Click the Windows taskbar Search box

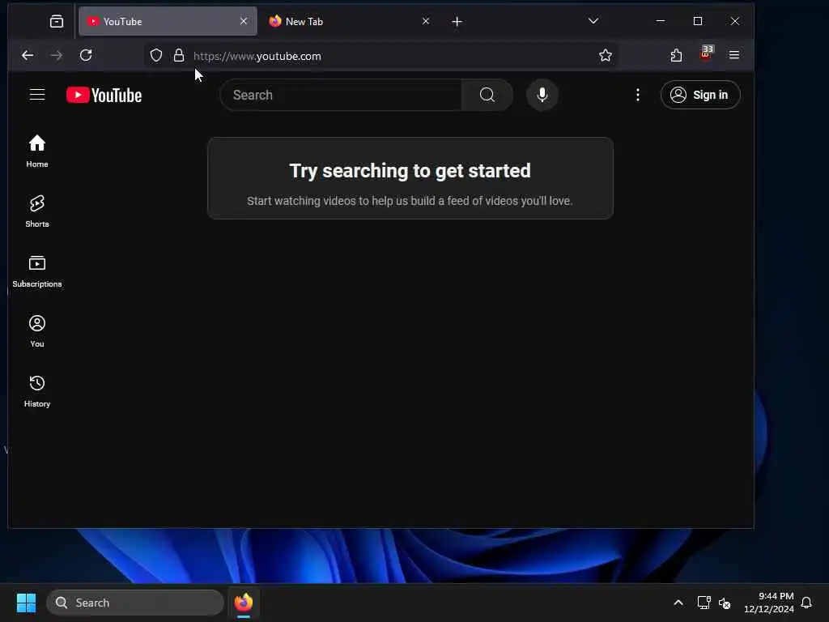click(135, 603)
